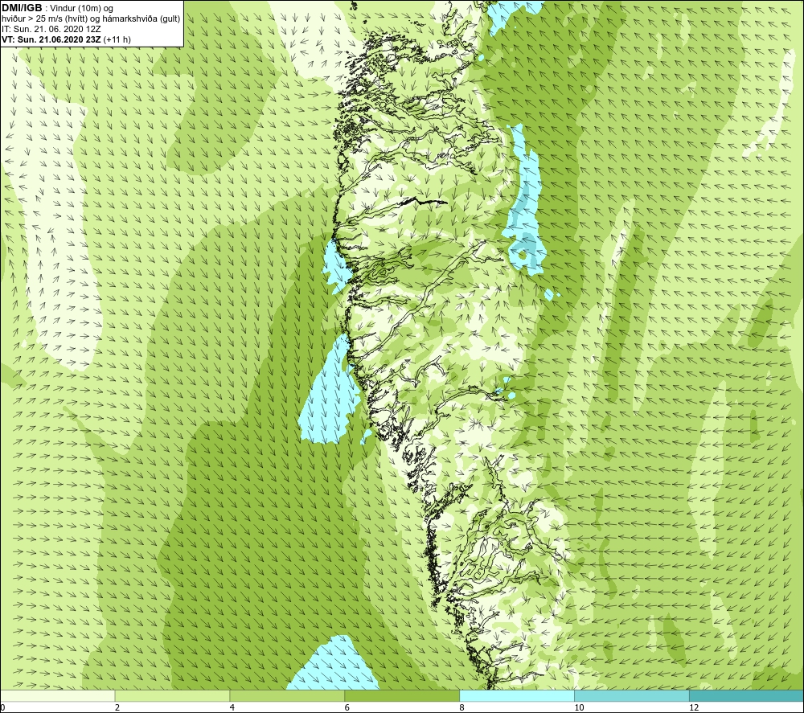The width and height of the screenshot is (804, 713).
Task: Click the legend tick label 10
Action: 579,707
